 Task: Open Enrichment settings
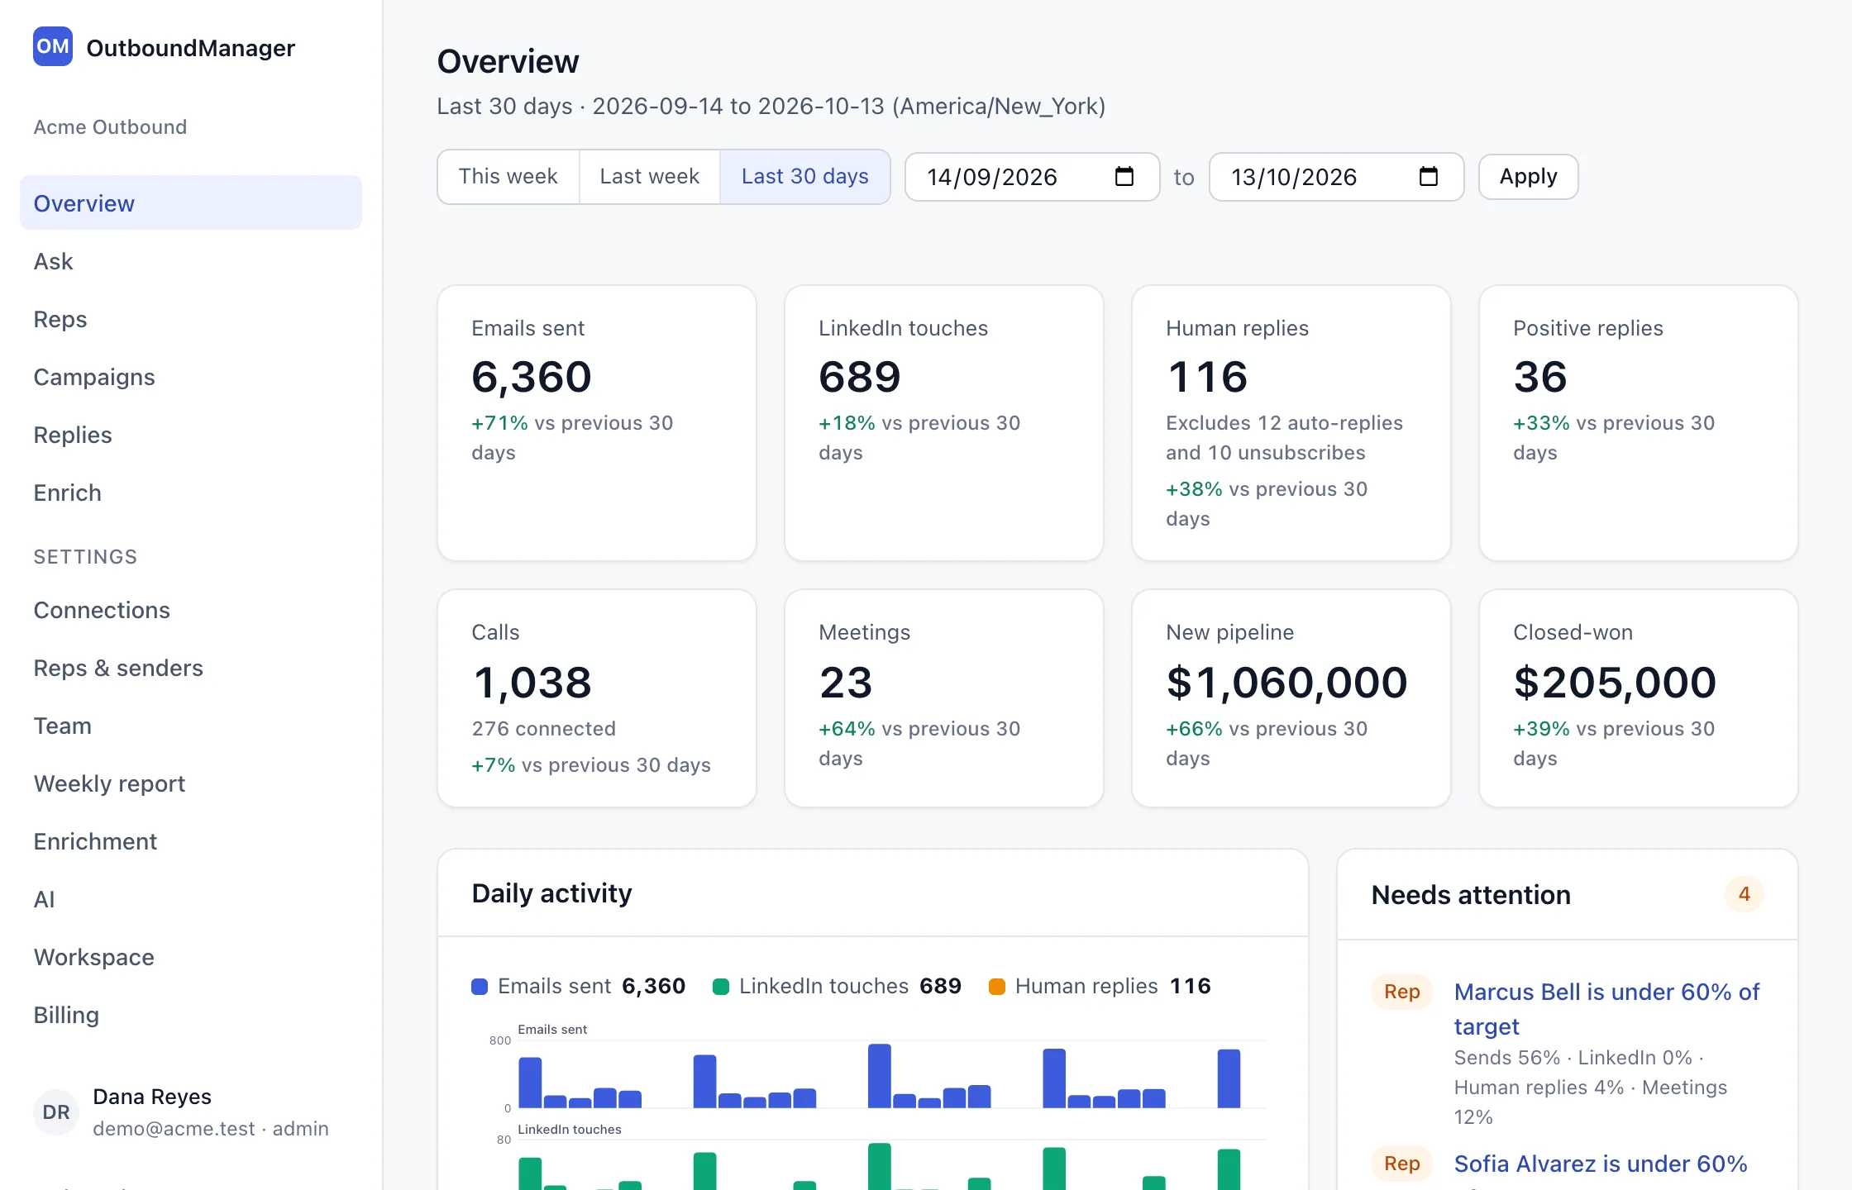191,841
